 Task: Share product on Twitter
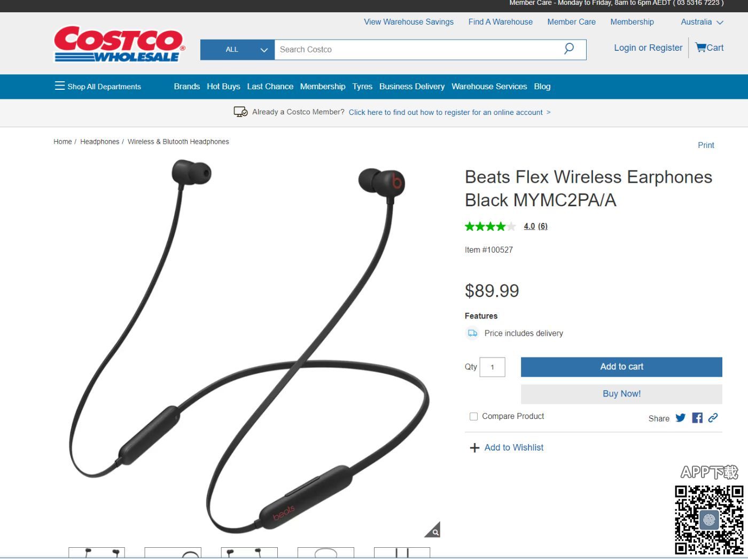680,418
